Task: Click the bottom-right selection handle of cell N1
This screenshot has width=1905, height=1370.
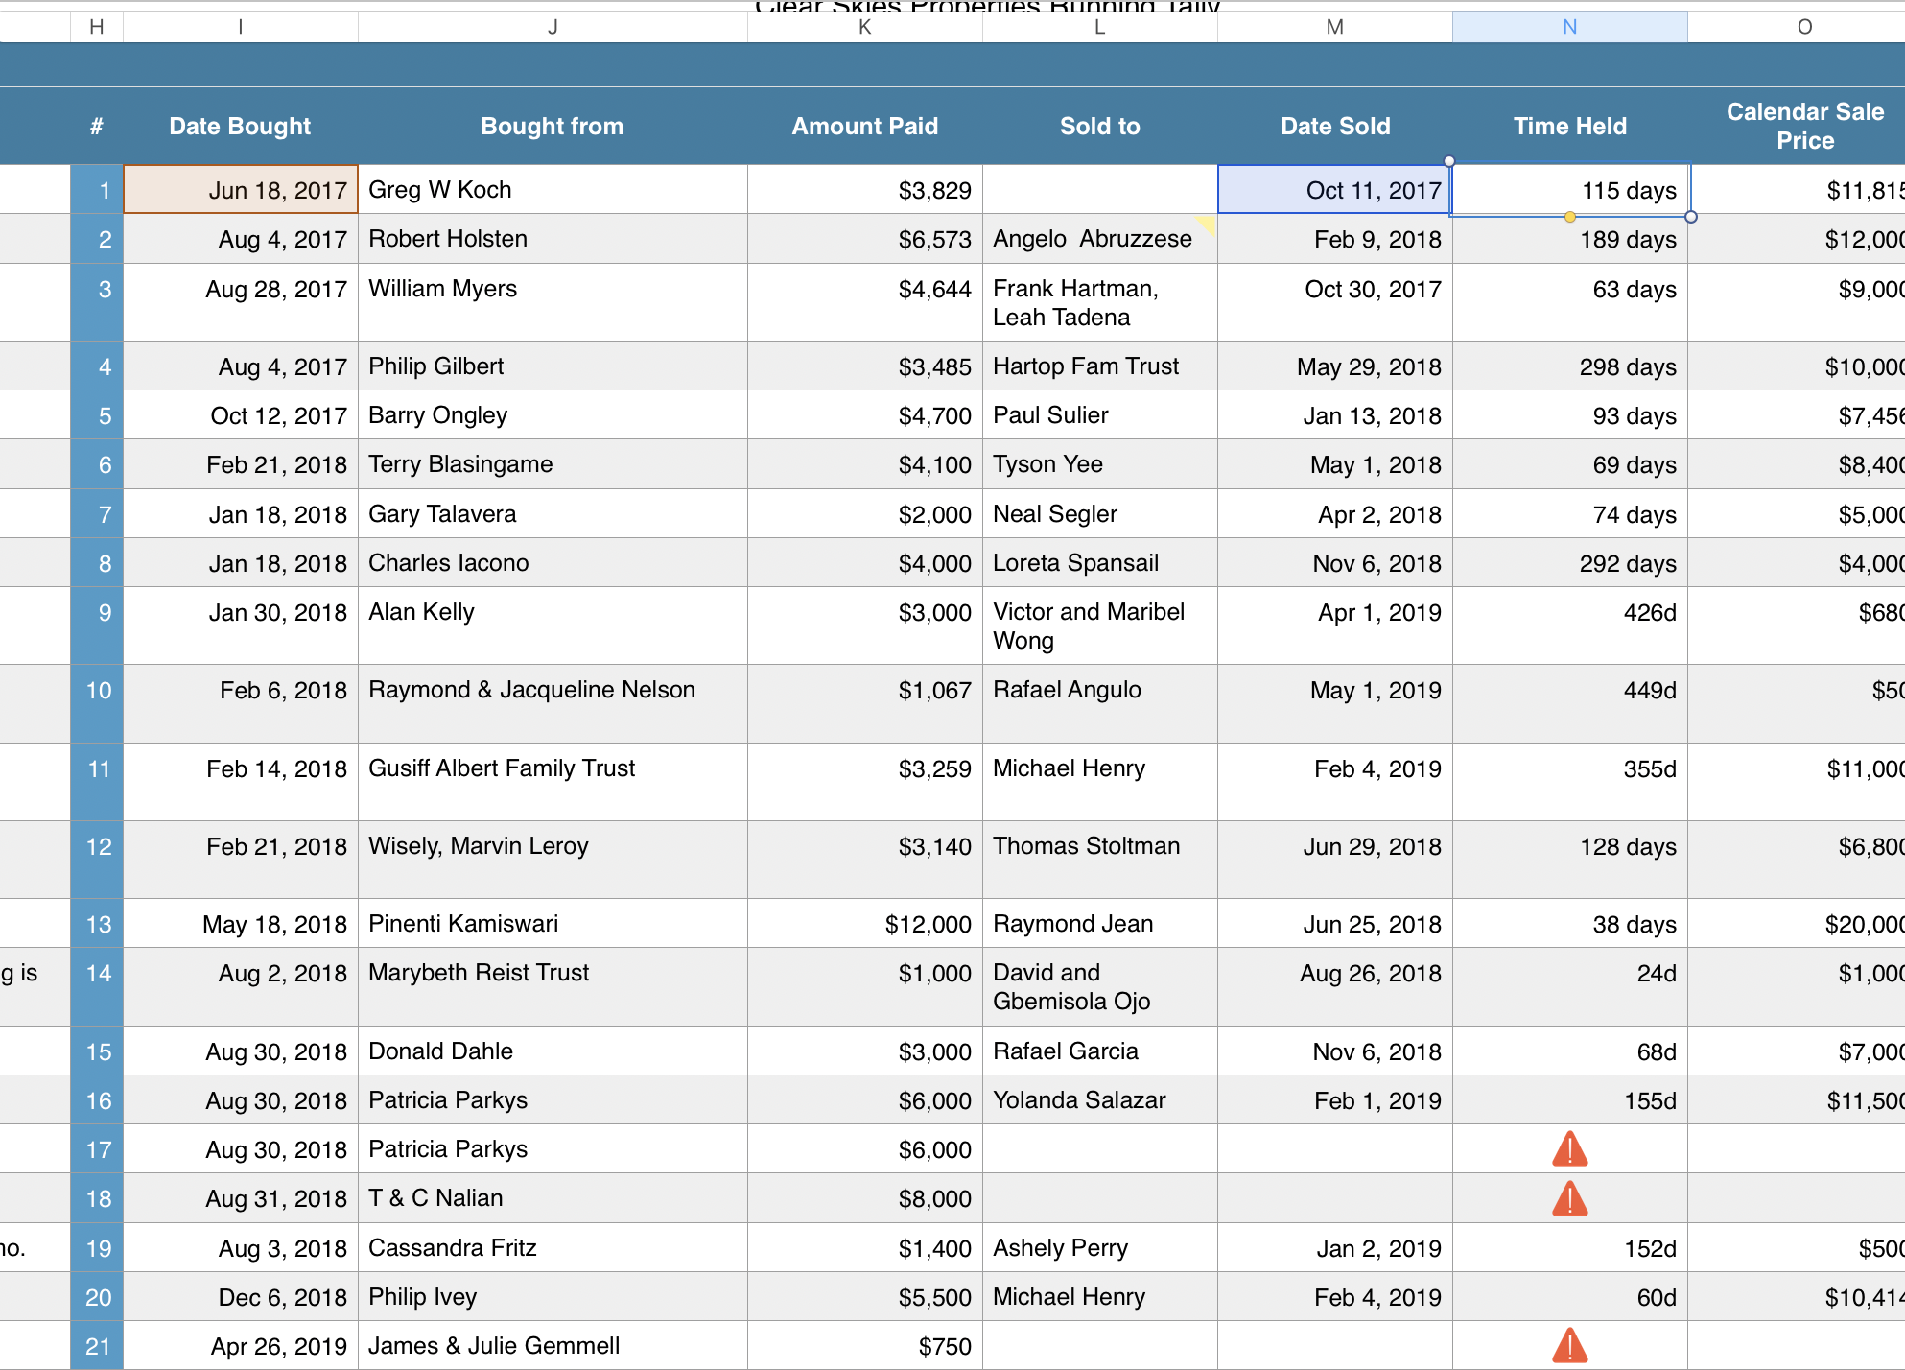Action: click(1690, 217)
